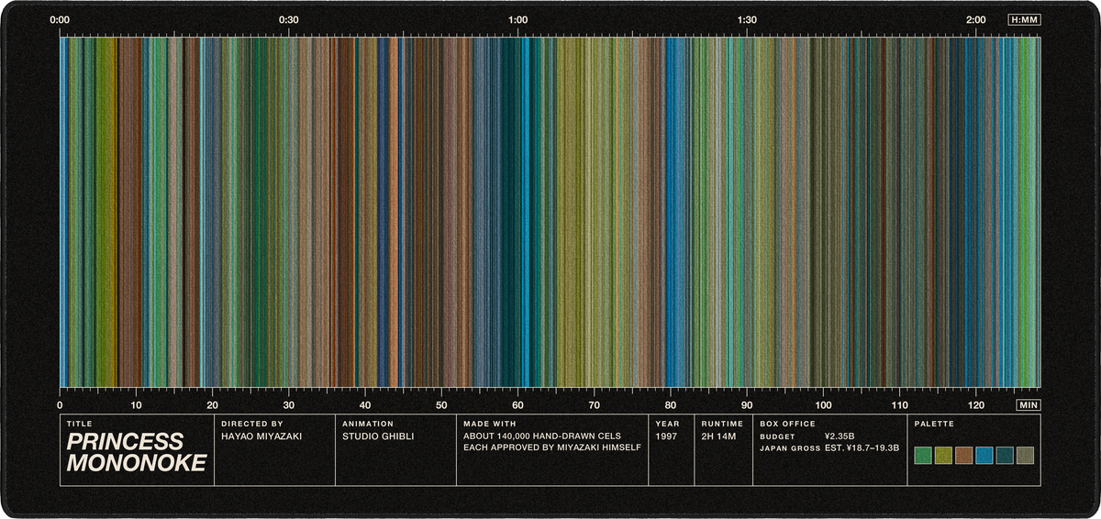Click the 100 minute axis label
This screenshot has height=519, width=1101.
tap(823, 404)
